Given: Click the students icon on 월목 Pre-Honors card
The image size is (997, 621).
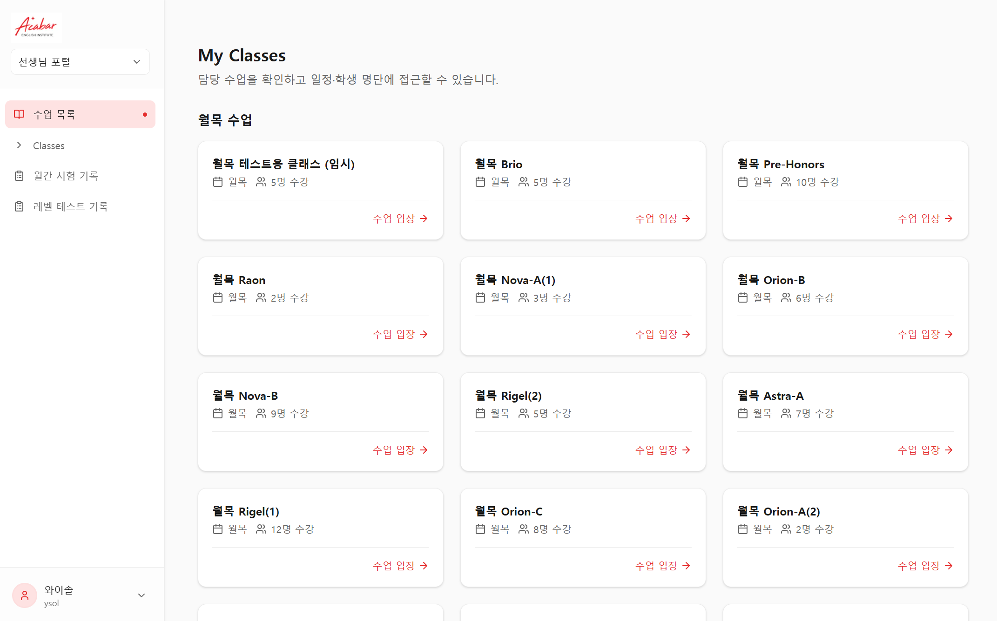Looking at the screenshot, I should click(786, 182).
